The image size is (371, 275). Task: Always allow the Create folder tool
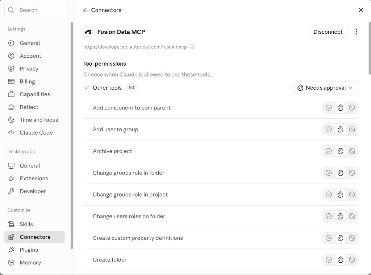(328, 260)
